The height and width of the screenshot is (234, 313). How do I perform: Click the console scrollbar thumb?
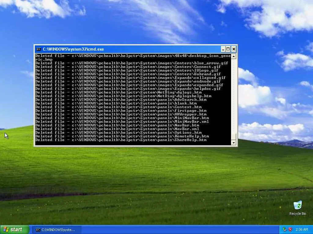click(234, 137)
